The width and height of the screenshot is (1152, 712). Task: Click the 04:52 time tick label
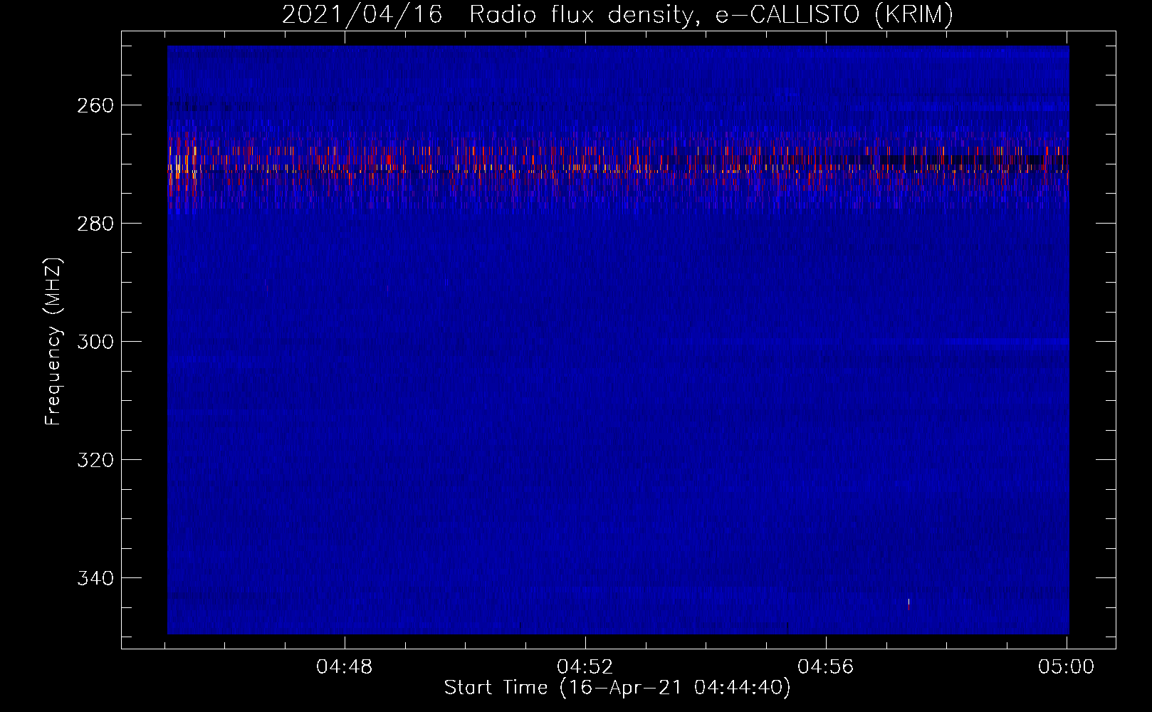(x=585, y=667)
